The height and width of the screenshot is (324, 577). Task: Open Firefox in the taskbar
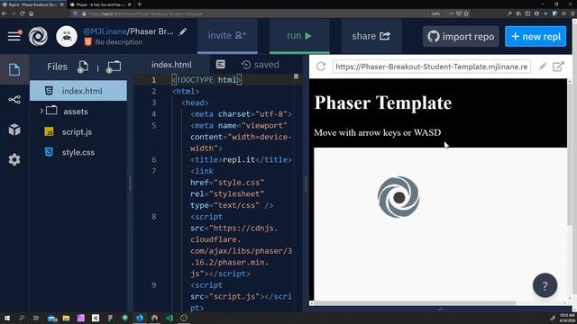[140, 318]
